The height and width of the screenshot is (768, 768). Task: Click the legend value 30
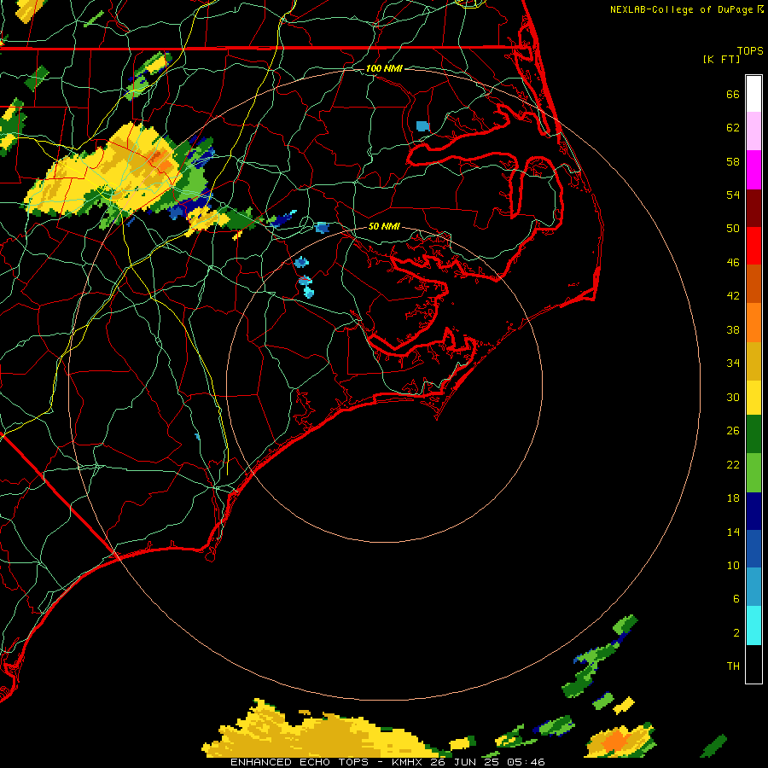(733, 397)
